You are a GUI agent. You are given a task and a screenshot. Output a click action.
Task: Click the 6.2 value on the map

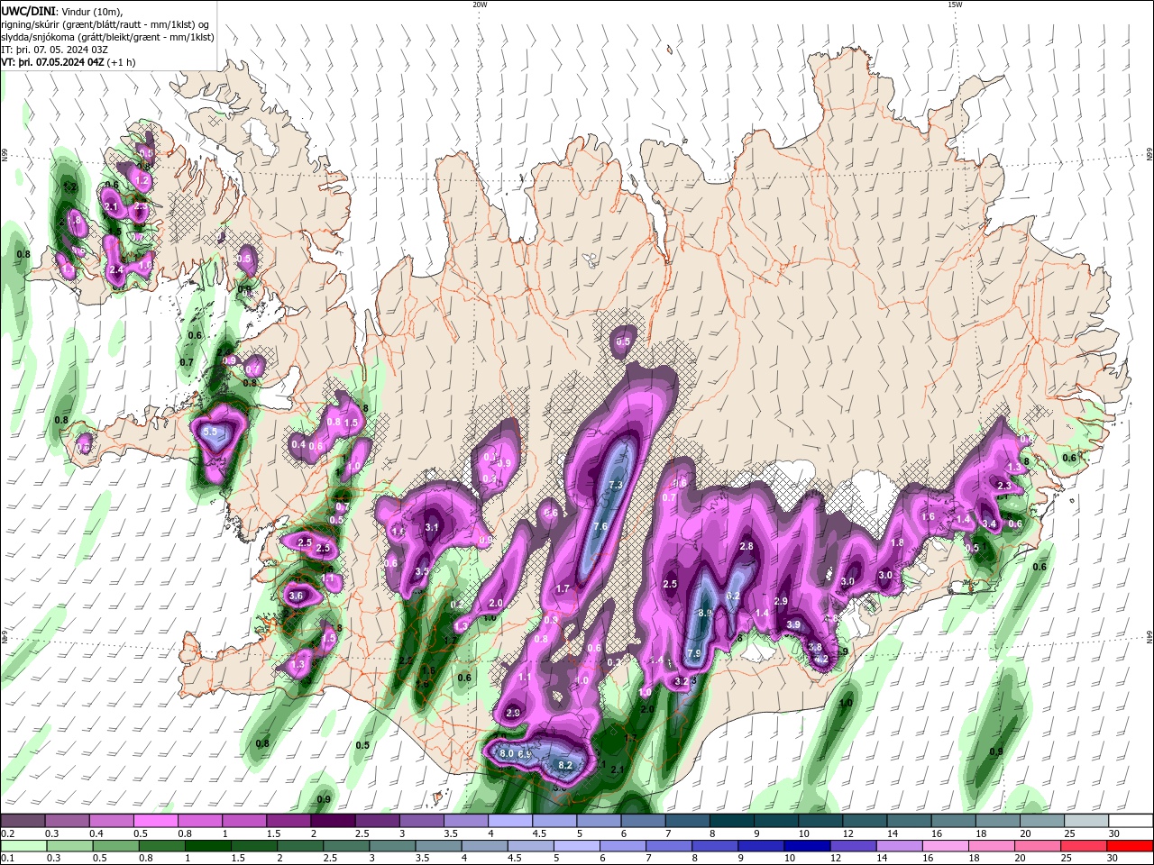(x=733, y=596)
